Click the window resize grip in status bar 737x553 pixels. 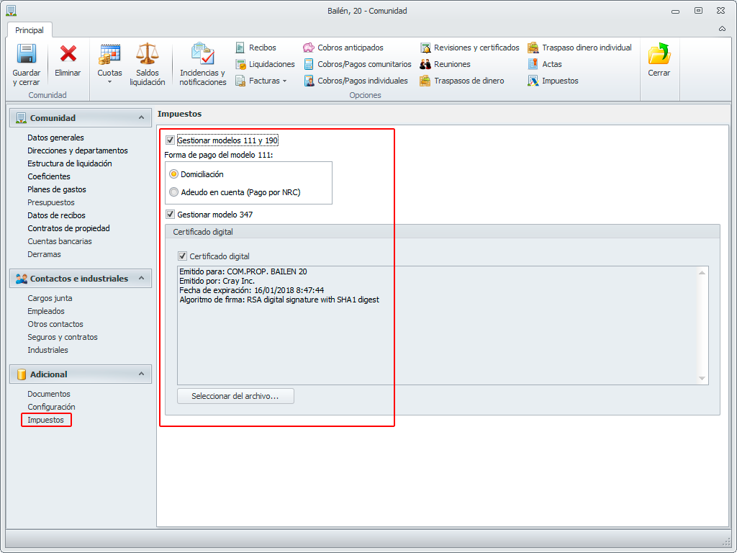click(727, 541)
